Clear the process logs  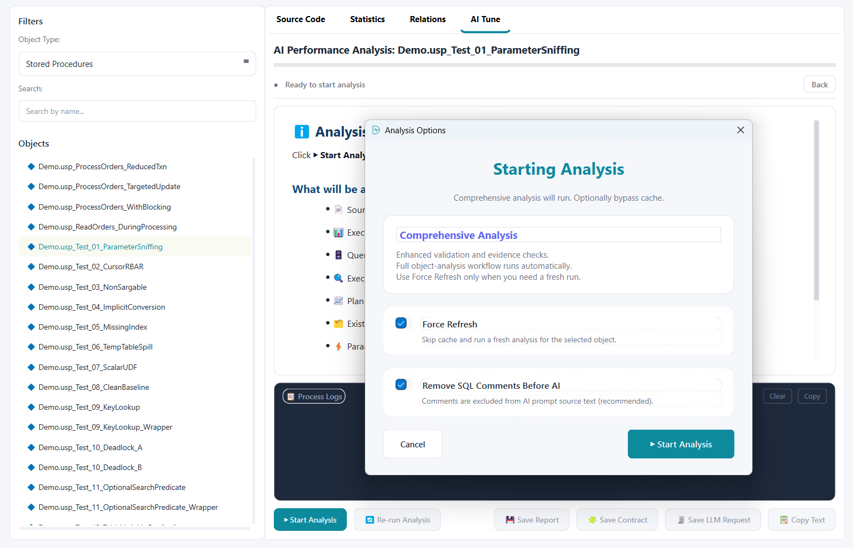(778, 396)
